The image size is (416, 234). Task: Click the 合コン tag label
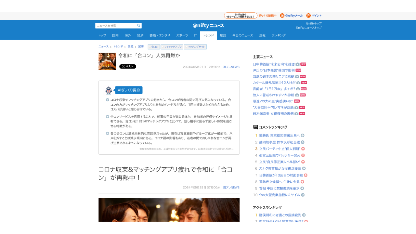[154, 47]
